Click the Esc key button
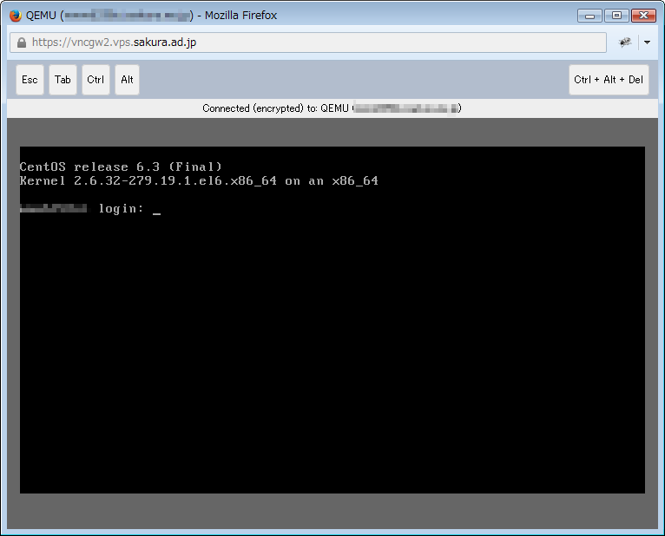 point(30,80)
